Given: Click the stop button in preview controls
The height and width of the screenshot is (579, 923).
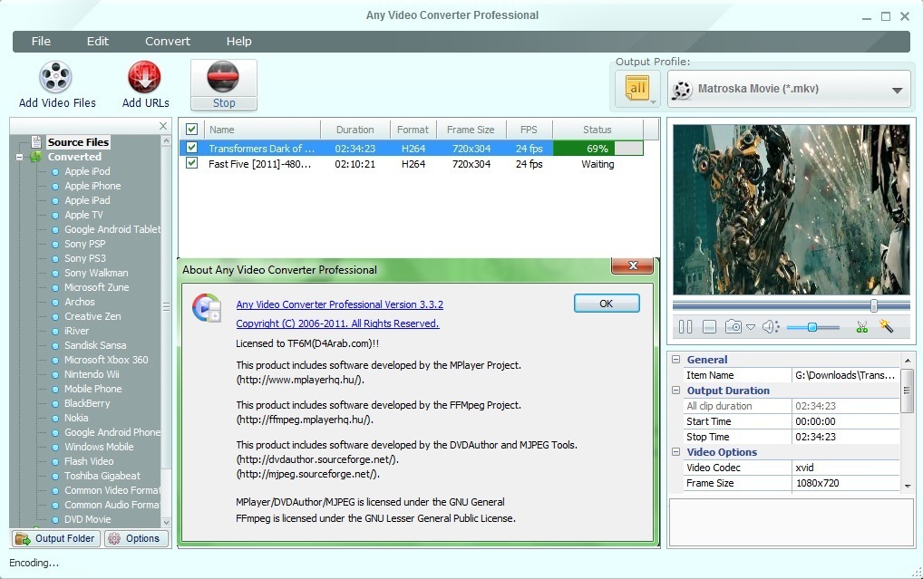Looking at the screenshot, I should 709,326.
